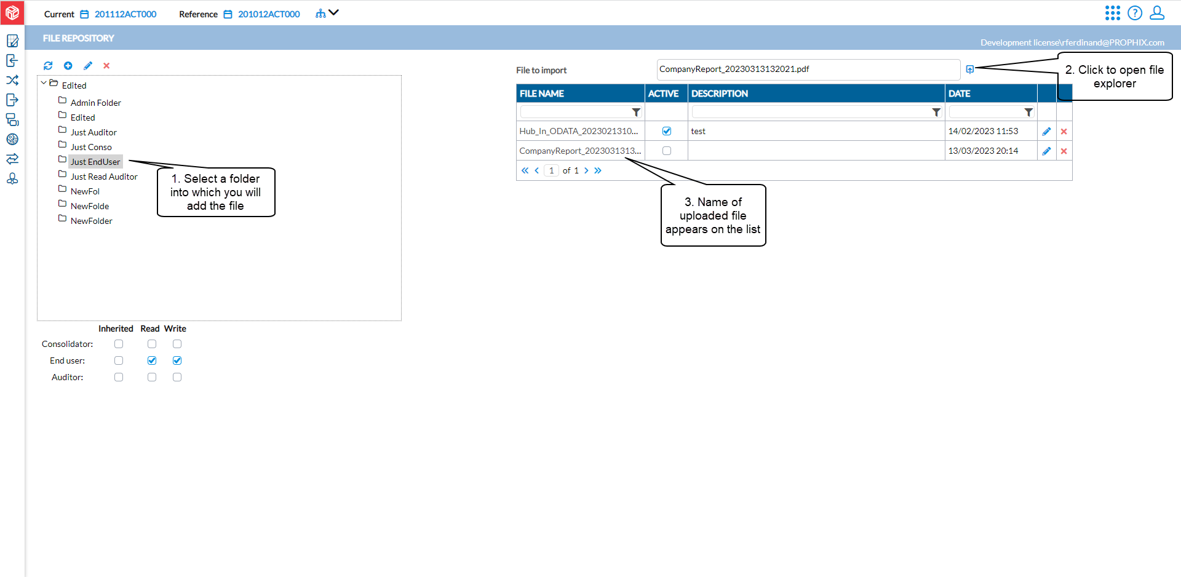Collapse the root Edited folder
Screen dimensions: 1181x577
(x=44, y=82)
